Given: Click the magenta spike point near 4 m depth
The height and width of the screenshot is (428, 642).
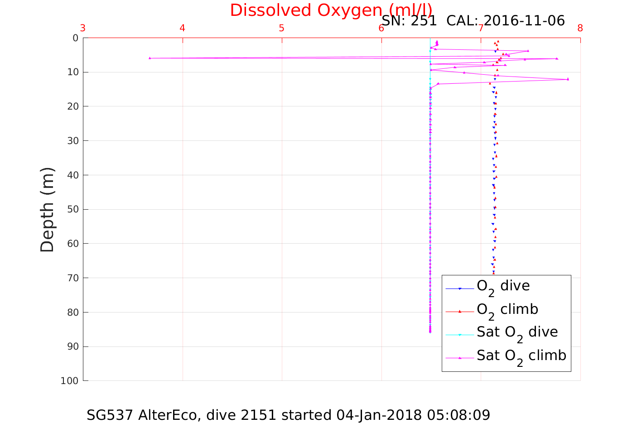Looking at the screenshot, I should coord(528,51).
